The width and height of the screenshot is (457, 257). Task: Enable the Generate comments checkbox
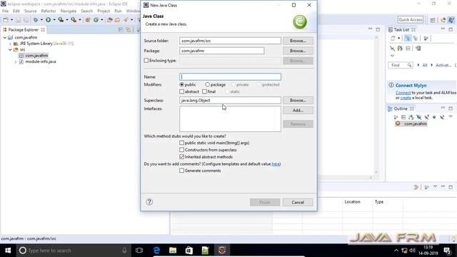point(182,171)
